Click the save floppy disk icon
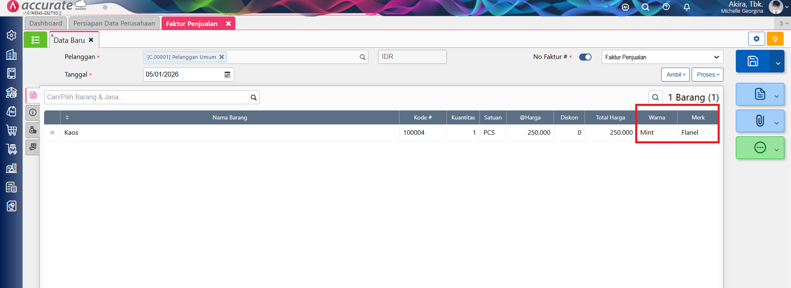 point(753,61)
